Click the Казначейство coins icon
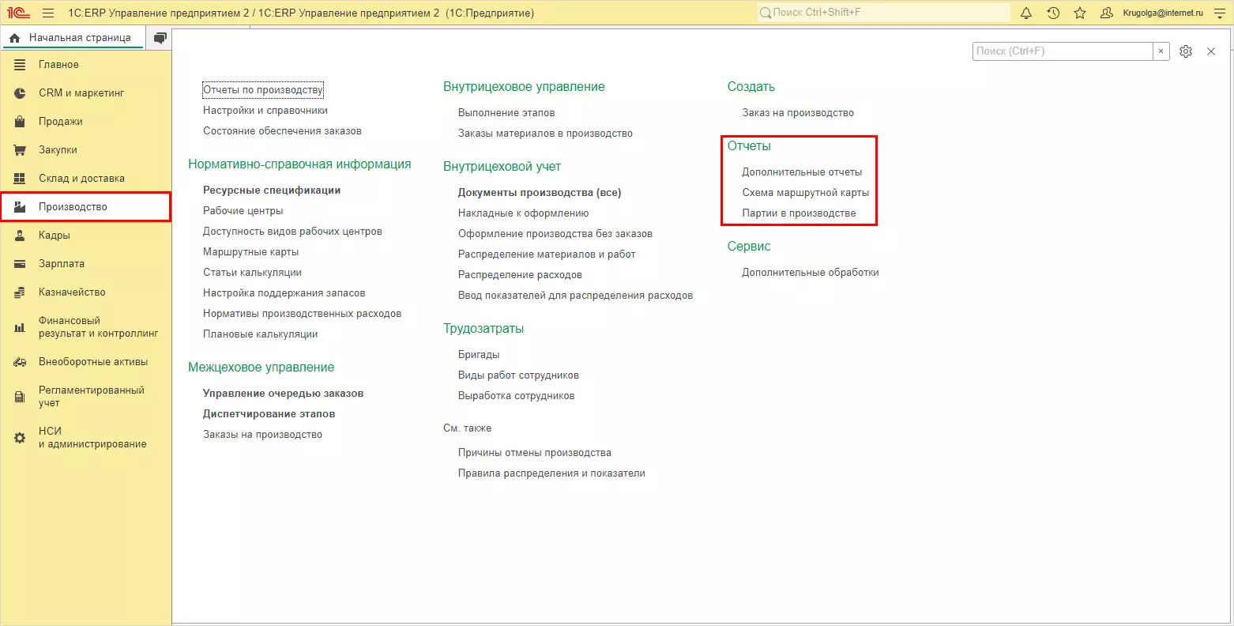The image size is (1234, 626). (x=21, y=292)
